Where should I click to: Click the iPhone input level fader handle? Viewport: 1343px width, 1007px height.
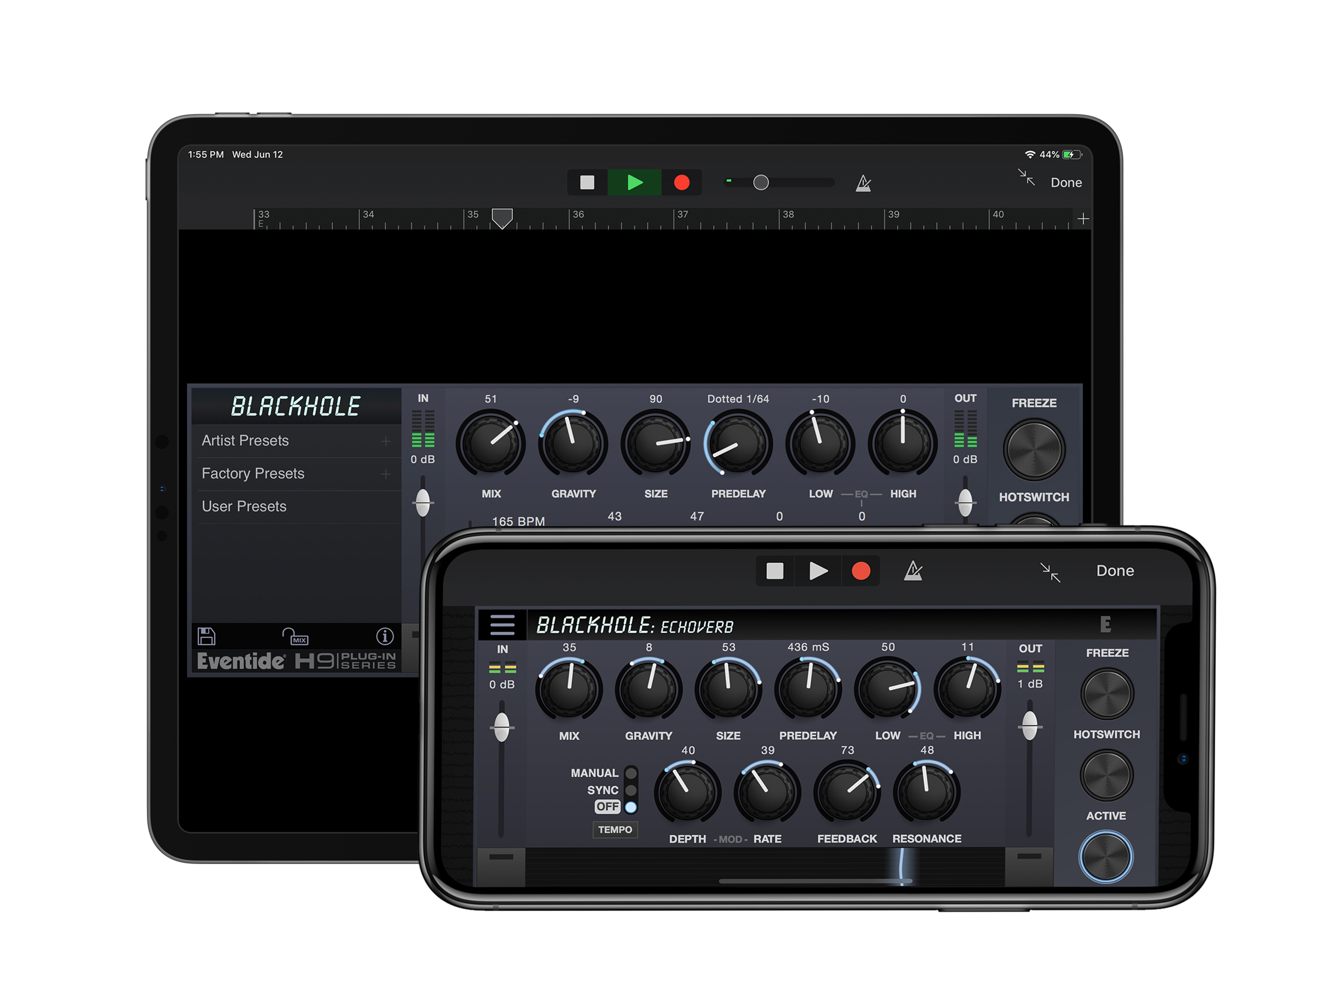(x=501, y=727)
